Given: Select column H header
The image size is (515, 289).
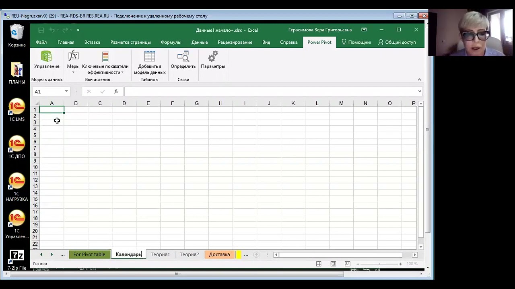Looking at the screenshot, I should tap(220, 104).
